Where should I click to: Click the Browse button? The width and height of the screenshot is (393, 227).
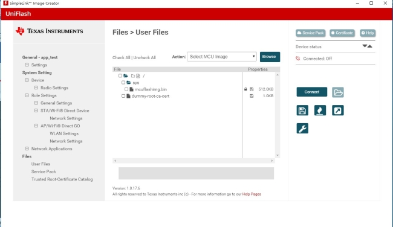coord(270,57)
